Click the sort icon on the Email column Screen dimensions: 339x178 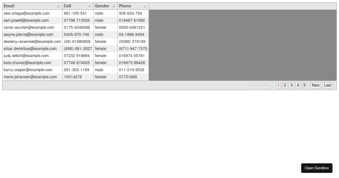point(58,6)
